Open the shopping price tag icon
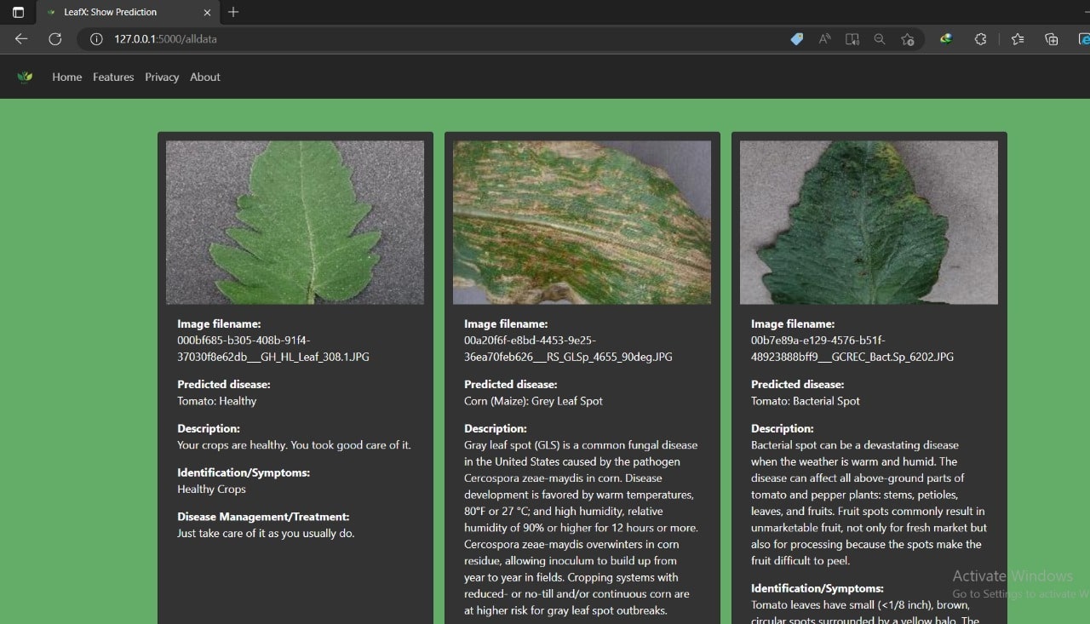Image resolution: width=1090 pixels, height=624 pixels. (797, 39)
